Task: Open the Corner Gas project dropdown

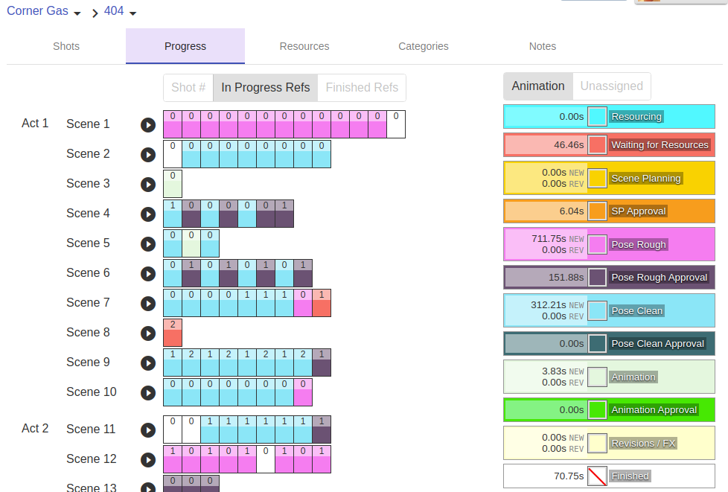Action: (x=45, y=12)
